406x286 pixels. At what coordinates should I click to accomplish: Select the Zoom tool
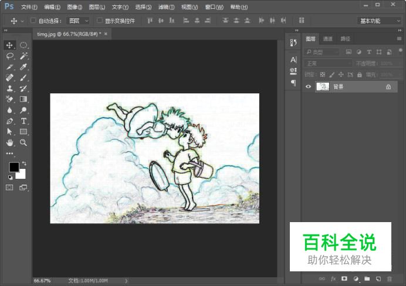click(23, 142)
